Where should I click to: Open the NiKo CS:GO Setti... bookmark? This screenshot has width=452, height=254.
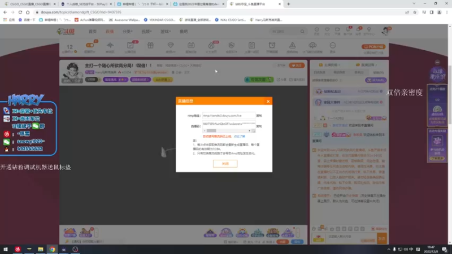[230, 20]
